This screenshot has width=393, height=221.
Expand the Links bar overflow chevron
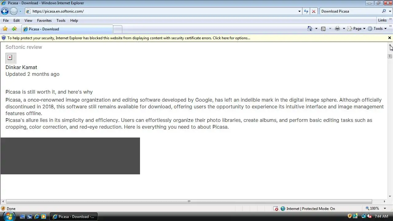[x=390, y=19]
